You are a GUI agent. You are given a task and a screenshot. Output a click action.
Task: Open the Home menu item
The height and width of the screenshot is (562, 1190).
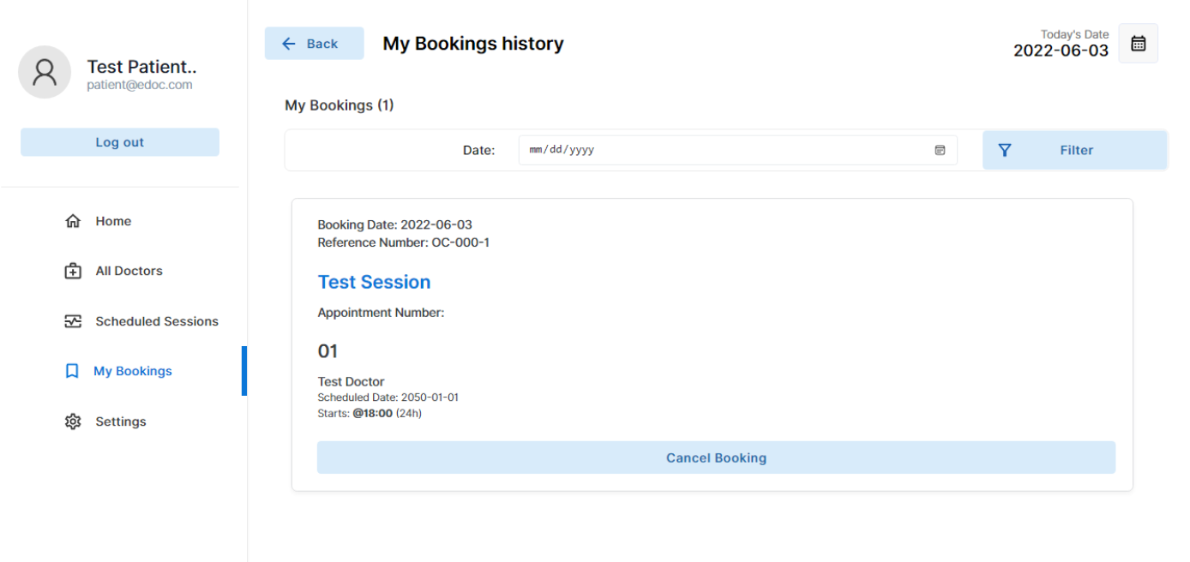[x=113, y=221]
